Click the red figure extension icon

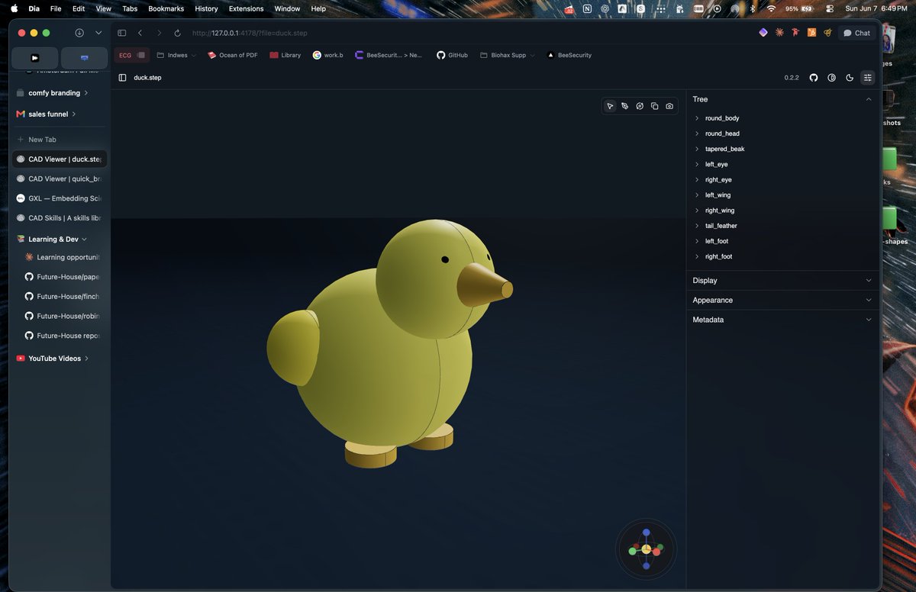click(x=795, y=33)
